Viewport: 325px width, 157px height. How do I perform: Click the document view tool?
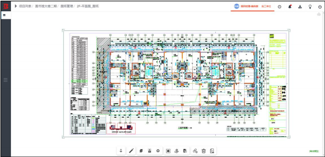(x=212, y=151)
